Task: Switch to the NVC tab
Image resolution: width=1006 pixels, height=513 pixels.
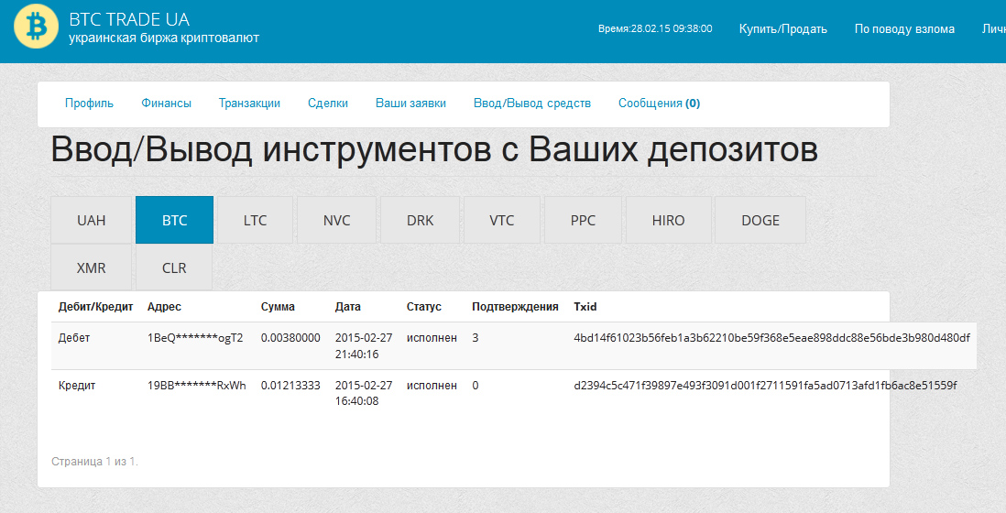Action: click(x=337, y=220)
